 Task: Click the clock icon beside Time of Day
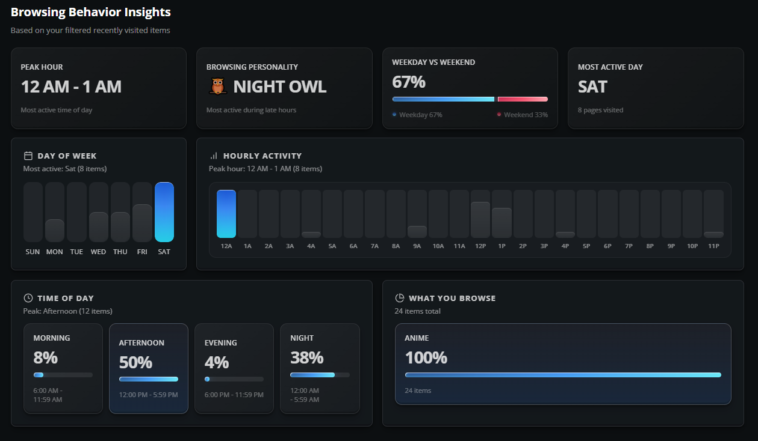28,298
